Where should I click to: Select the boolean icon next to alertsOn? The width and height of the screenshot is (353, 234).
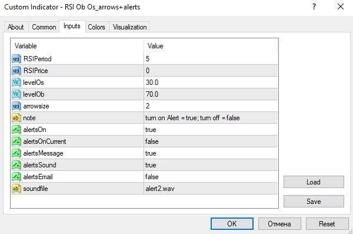pos(16,130)
